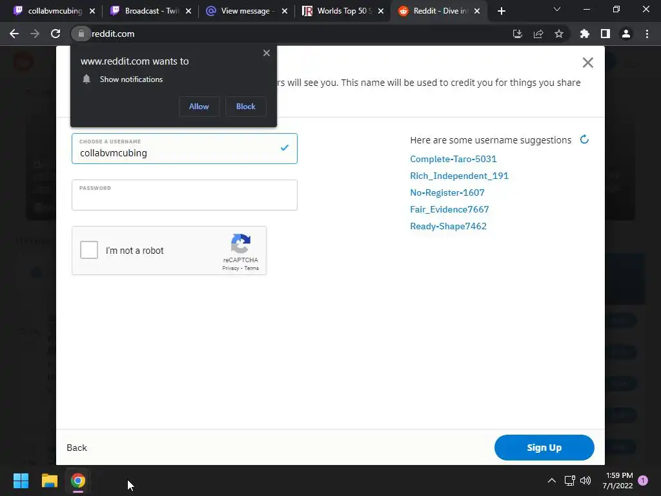Bookmark this page with the star icon
This screenshot has height=496, width=661.
pos(559,34)
